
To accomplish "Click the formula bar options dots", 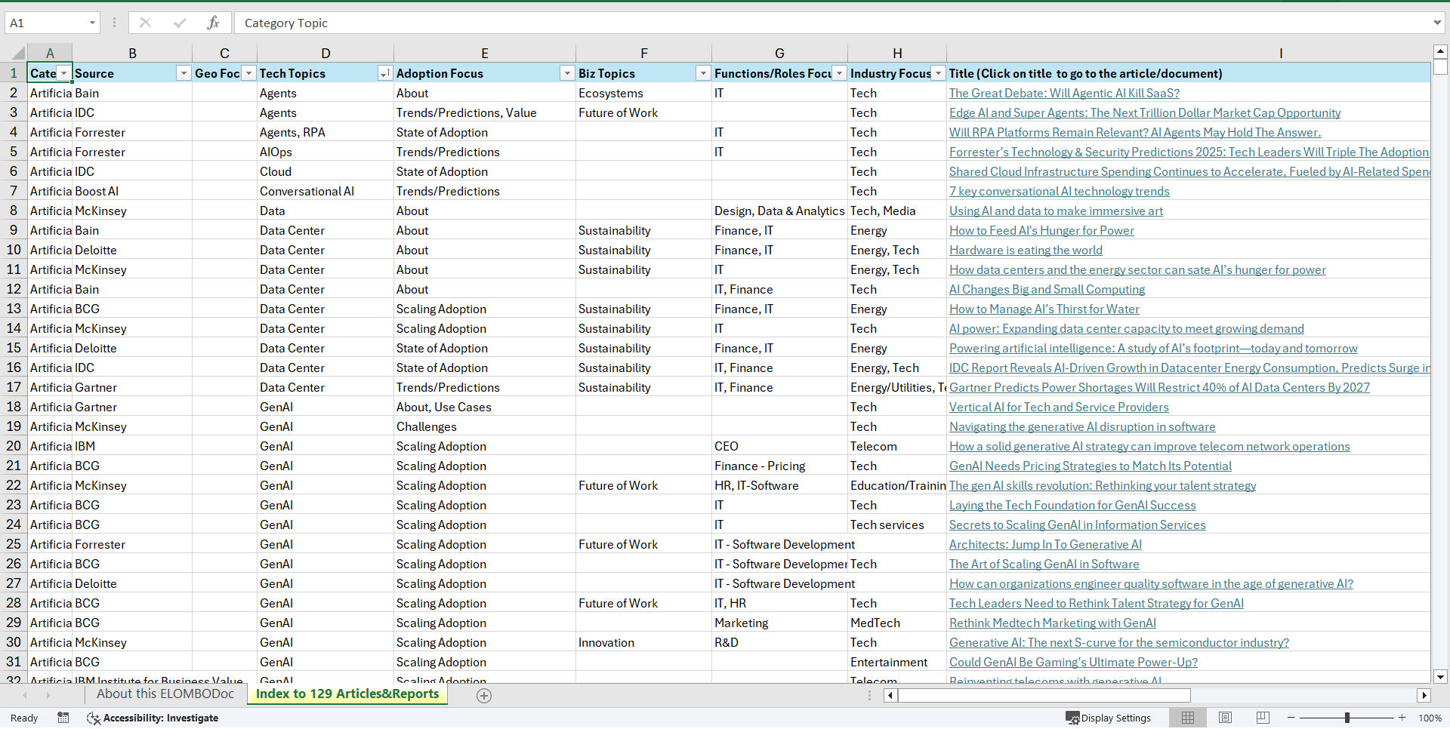I will [114, 23].
